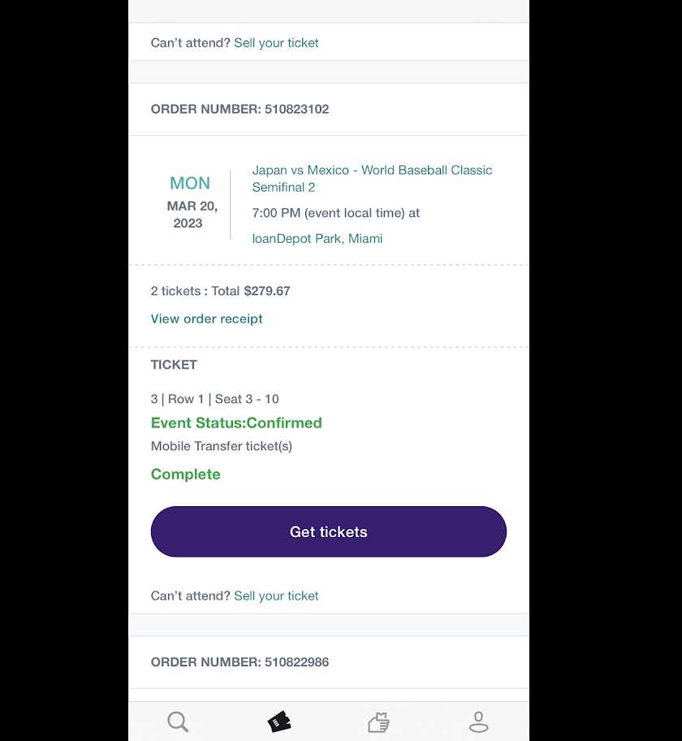682x741 pixels.
Task: Open the search tab magnifier icon
Action: coord(178,721)
